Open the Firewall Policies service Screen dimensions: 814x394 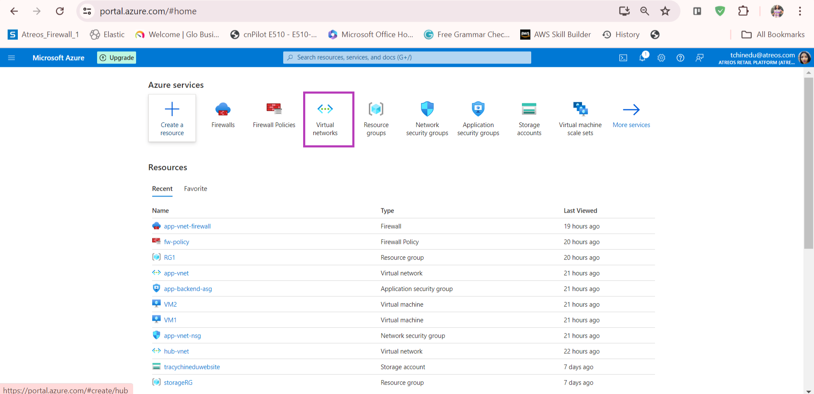(x=274, y=115)
